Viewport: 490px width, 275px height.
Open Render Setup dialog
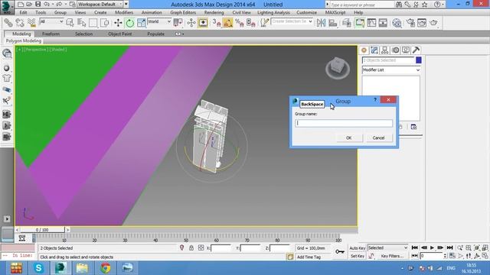[410, 23]
